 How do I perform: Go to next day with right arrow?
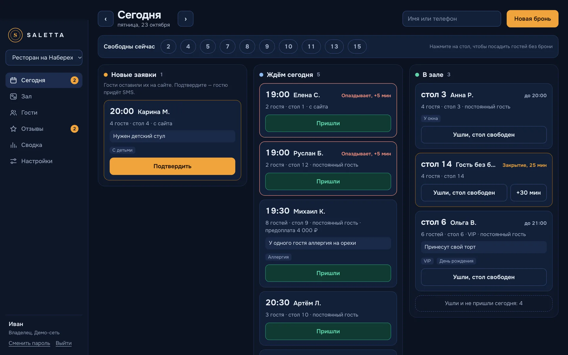185,19
